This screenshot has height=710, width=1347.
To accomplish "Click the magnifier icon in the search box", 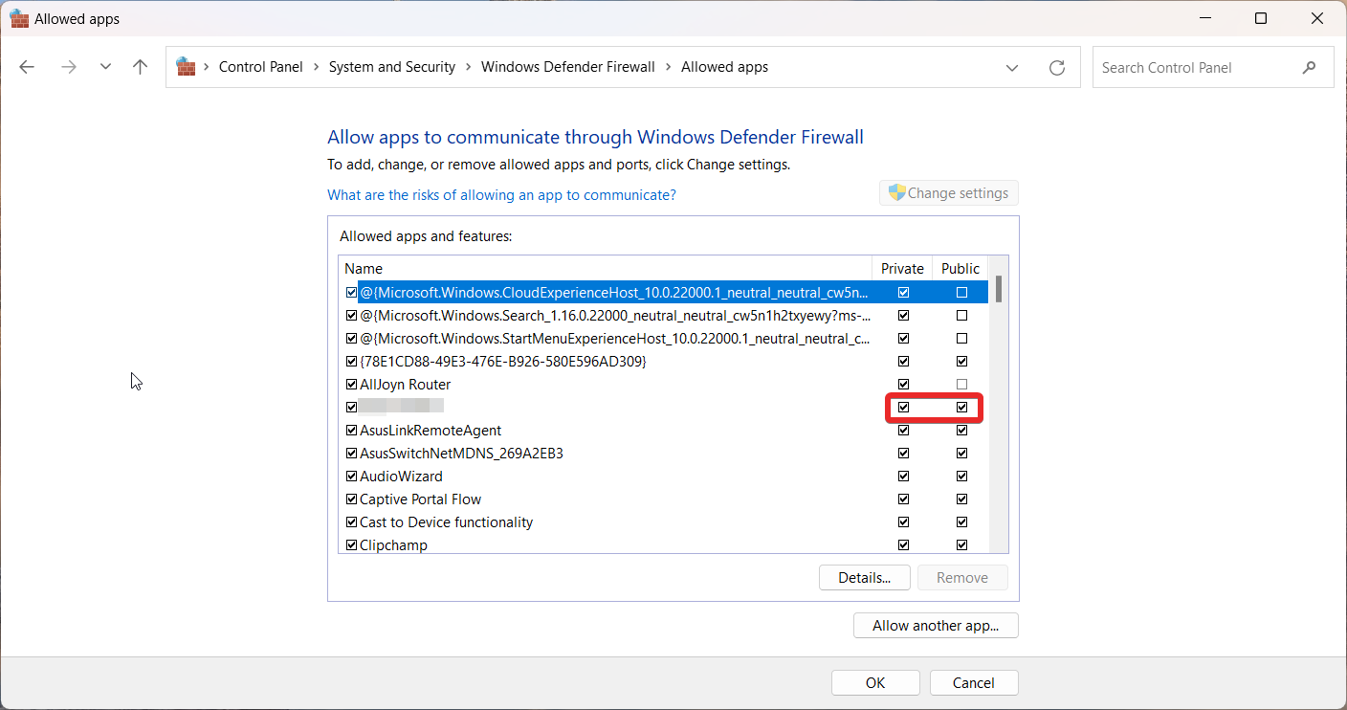I will click(1310, 68).
